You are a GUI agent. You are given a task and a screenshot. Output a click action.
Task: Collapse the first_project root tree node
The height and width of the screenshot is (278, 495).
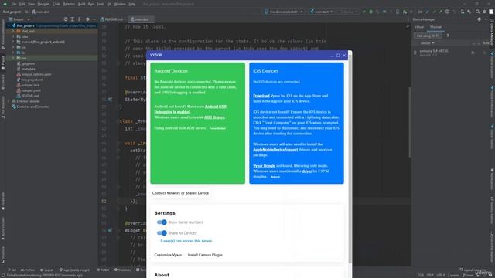pyautogui.click(x=9, y=25)
